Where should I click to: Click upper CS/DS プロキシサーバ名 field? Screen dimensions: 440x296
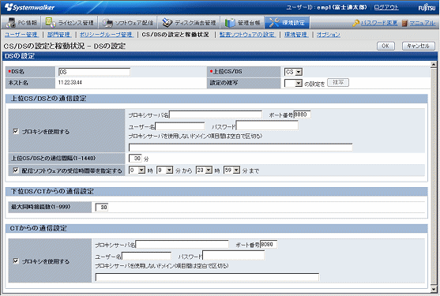coord(216,114)
